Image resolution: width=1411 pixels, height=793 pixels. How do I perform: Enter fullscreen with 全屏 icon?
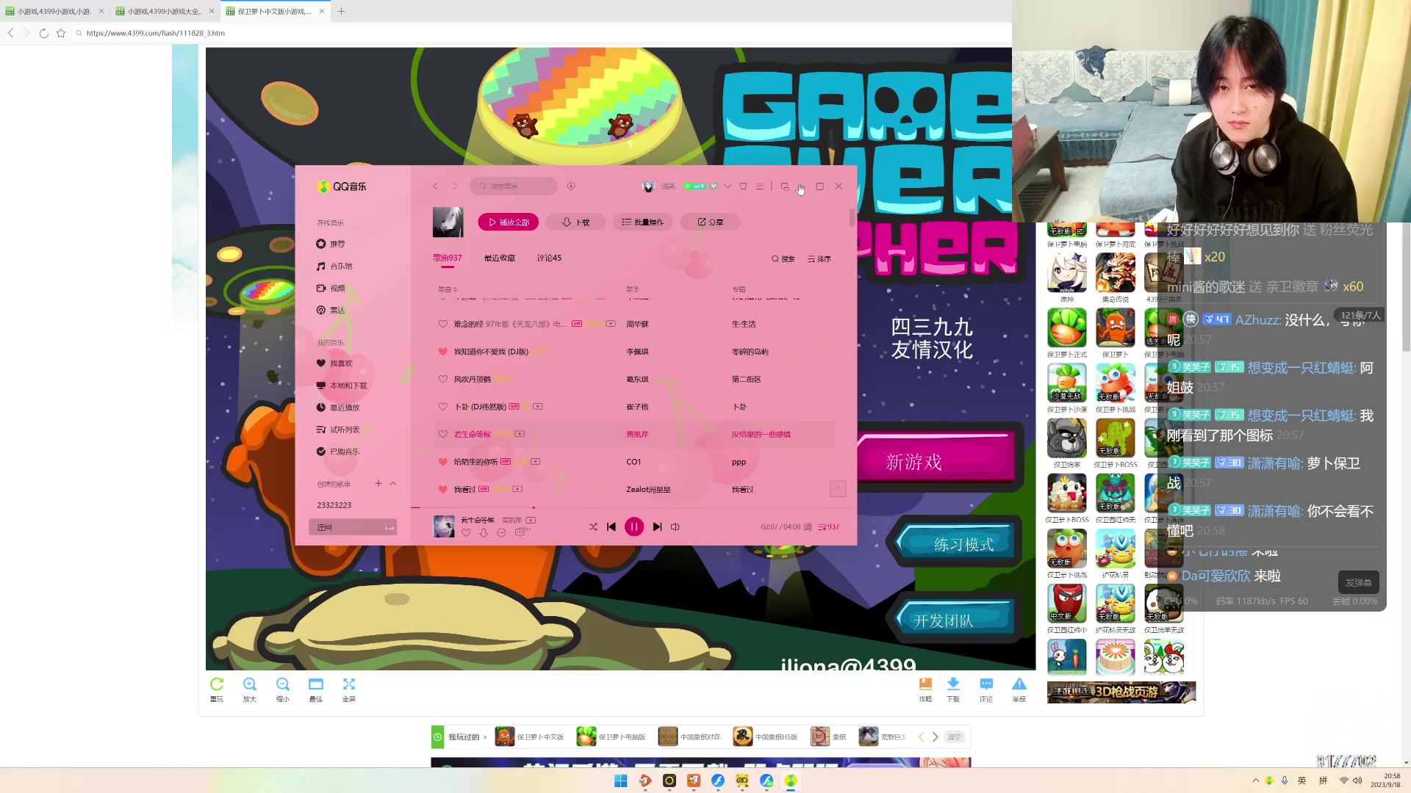pos(349,689)
